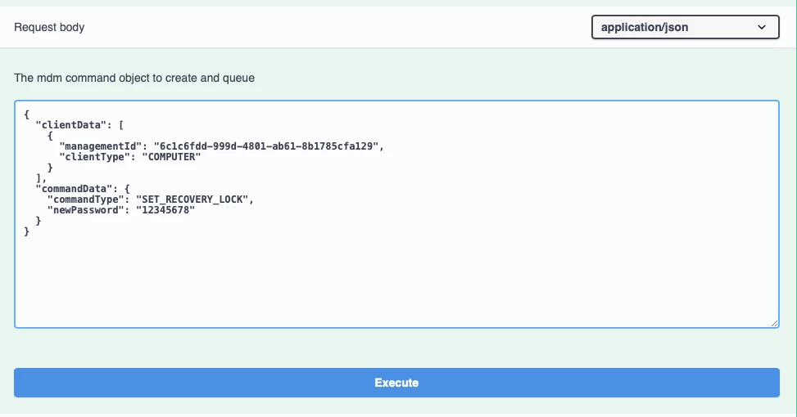This screenshot has width=797, height=417.
Task: Click "The mdm command object to create and queue"
Action: pyautogui.click(x=134, y=78)
